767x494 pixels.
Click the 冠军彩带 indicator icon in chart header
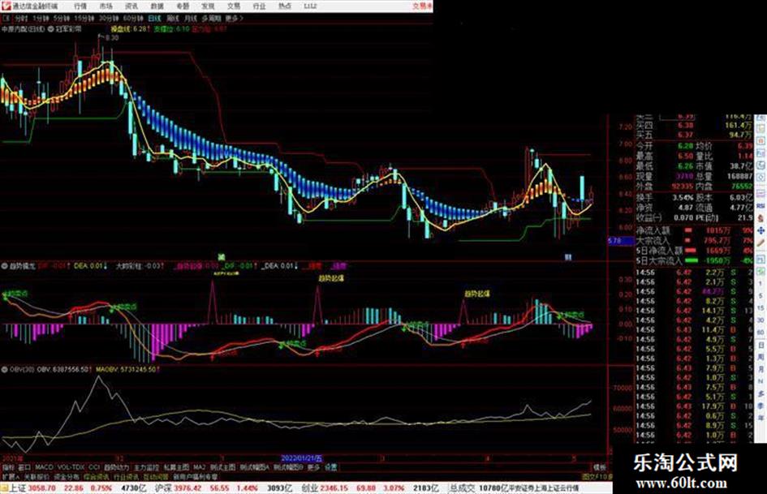click(50, 29)
